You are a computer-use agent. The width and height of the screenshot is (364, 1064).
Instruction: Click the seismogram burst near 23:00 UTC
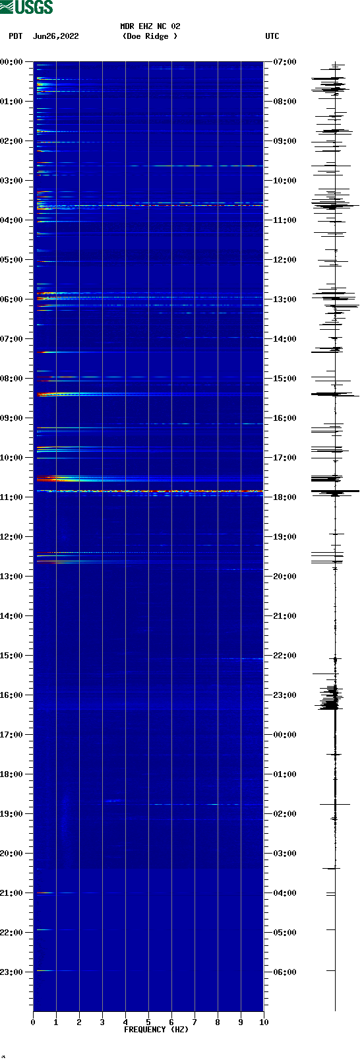click(330, 697)
